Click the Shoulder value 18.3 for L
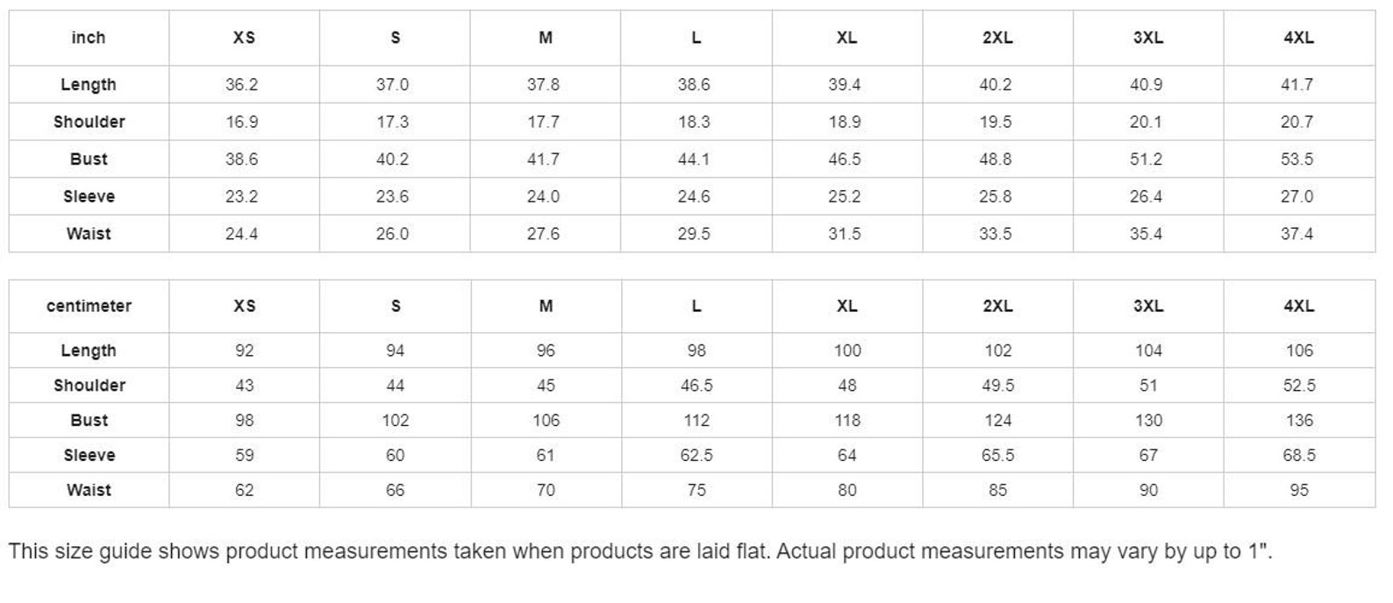Viewport: 1393px width, 603px height. (x=695, y=122)
